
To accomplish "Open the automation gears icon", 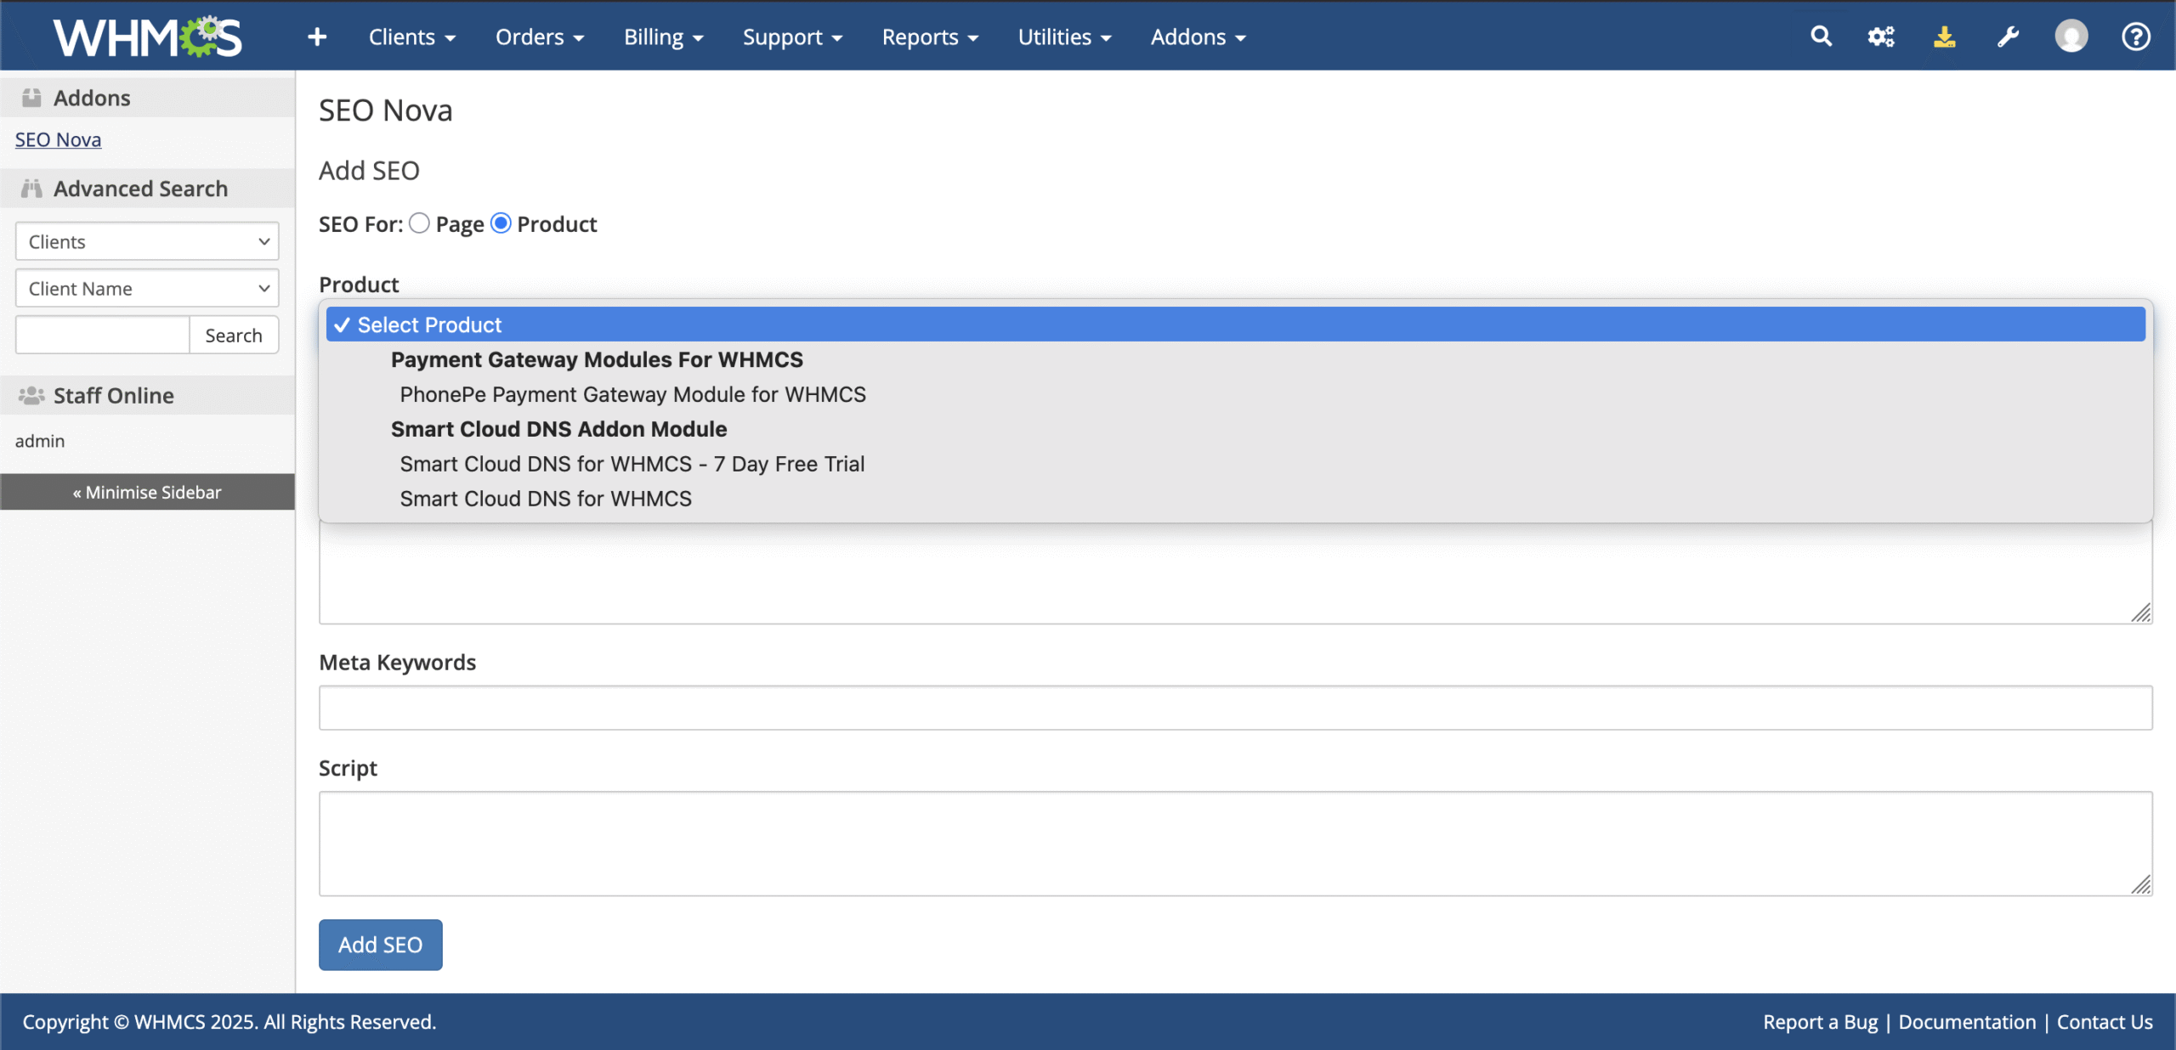I will pyautogui.click(x=1881, y=37).
